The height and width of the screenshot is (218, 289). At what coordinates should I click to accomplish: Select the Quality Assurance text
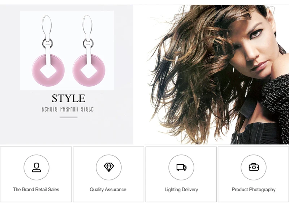tap(108, 189)
